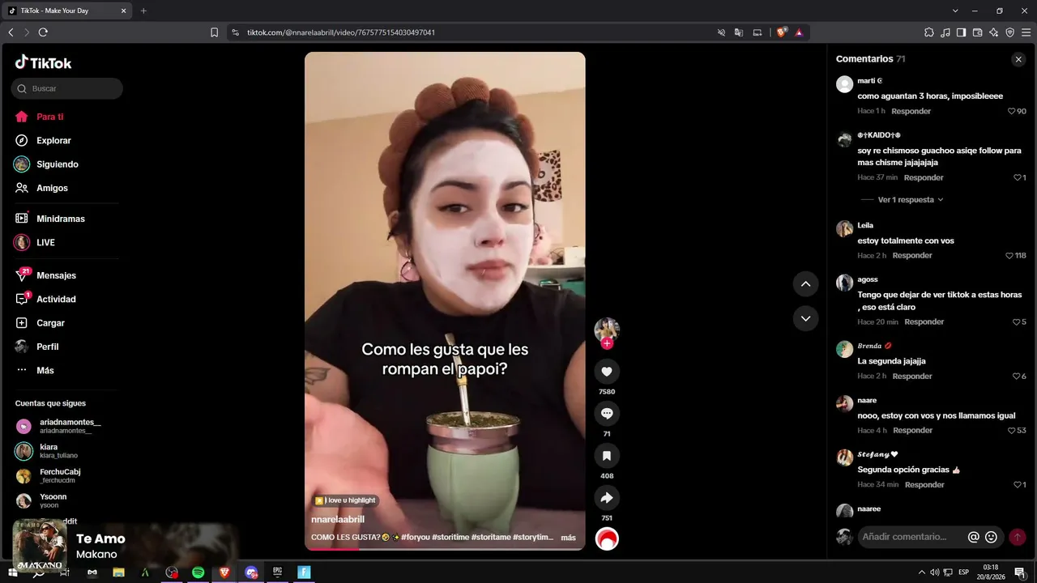Follow the creator with the red plus badge
This screenshot has width=1037, height=583.
click(607, 343)
